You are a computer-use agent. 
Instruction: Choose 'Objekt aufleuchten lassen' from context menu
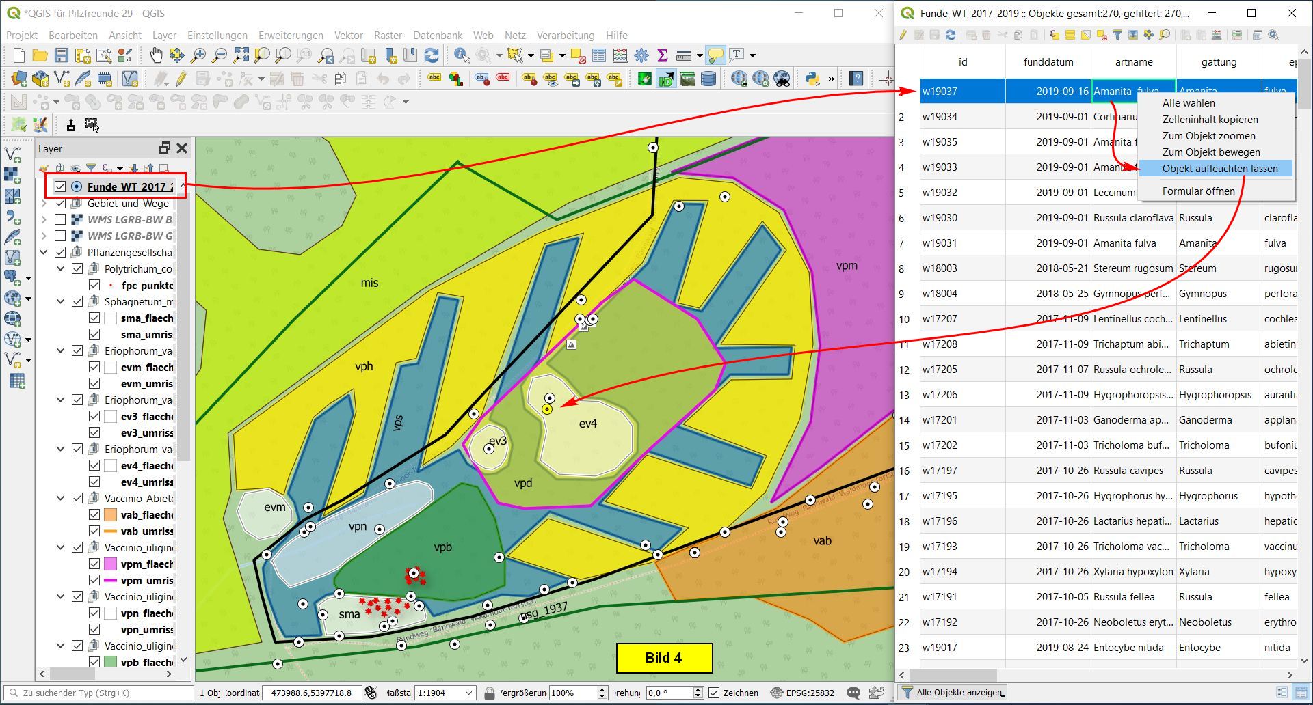pos(1219,168)
